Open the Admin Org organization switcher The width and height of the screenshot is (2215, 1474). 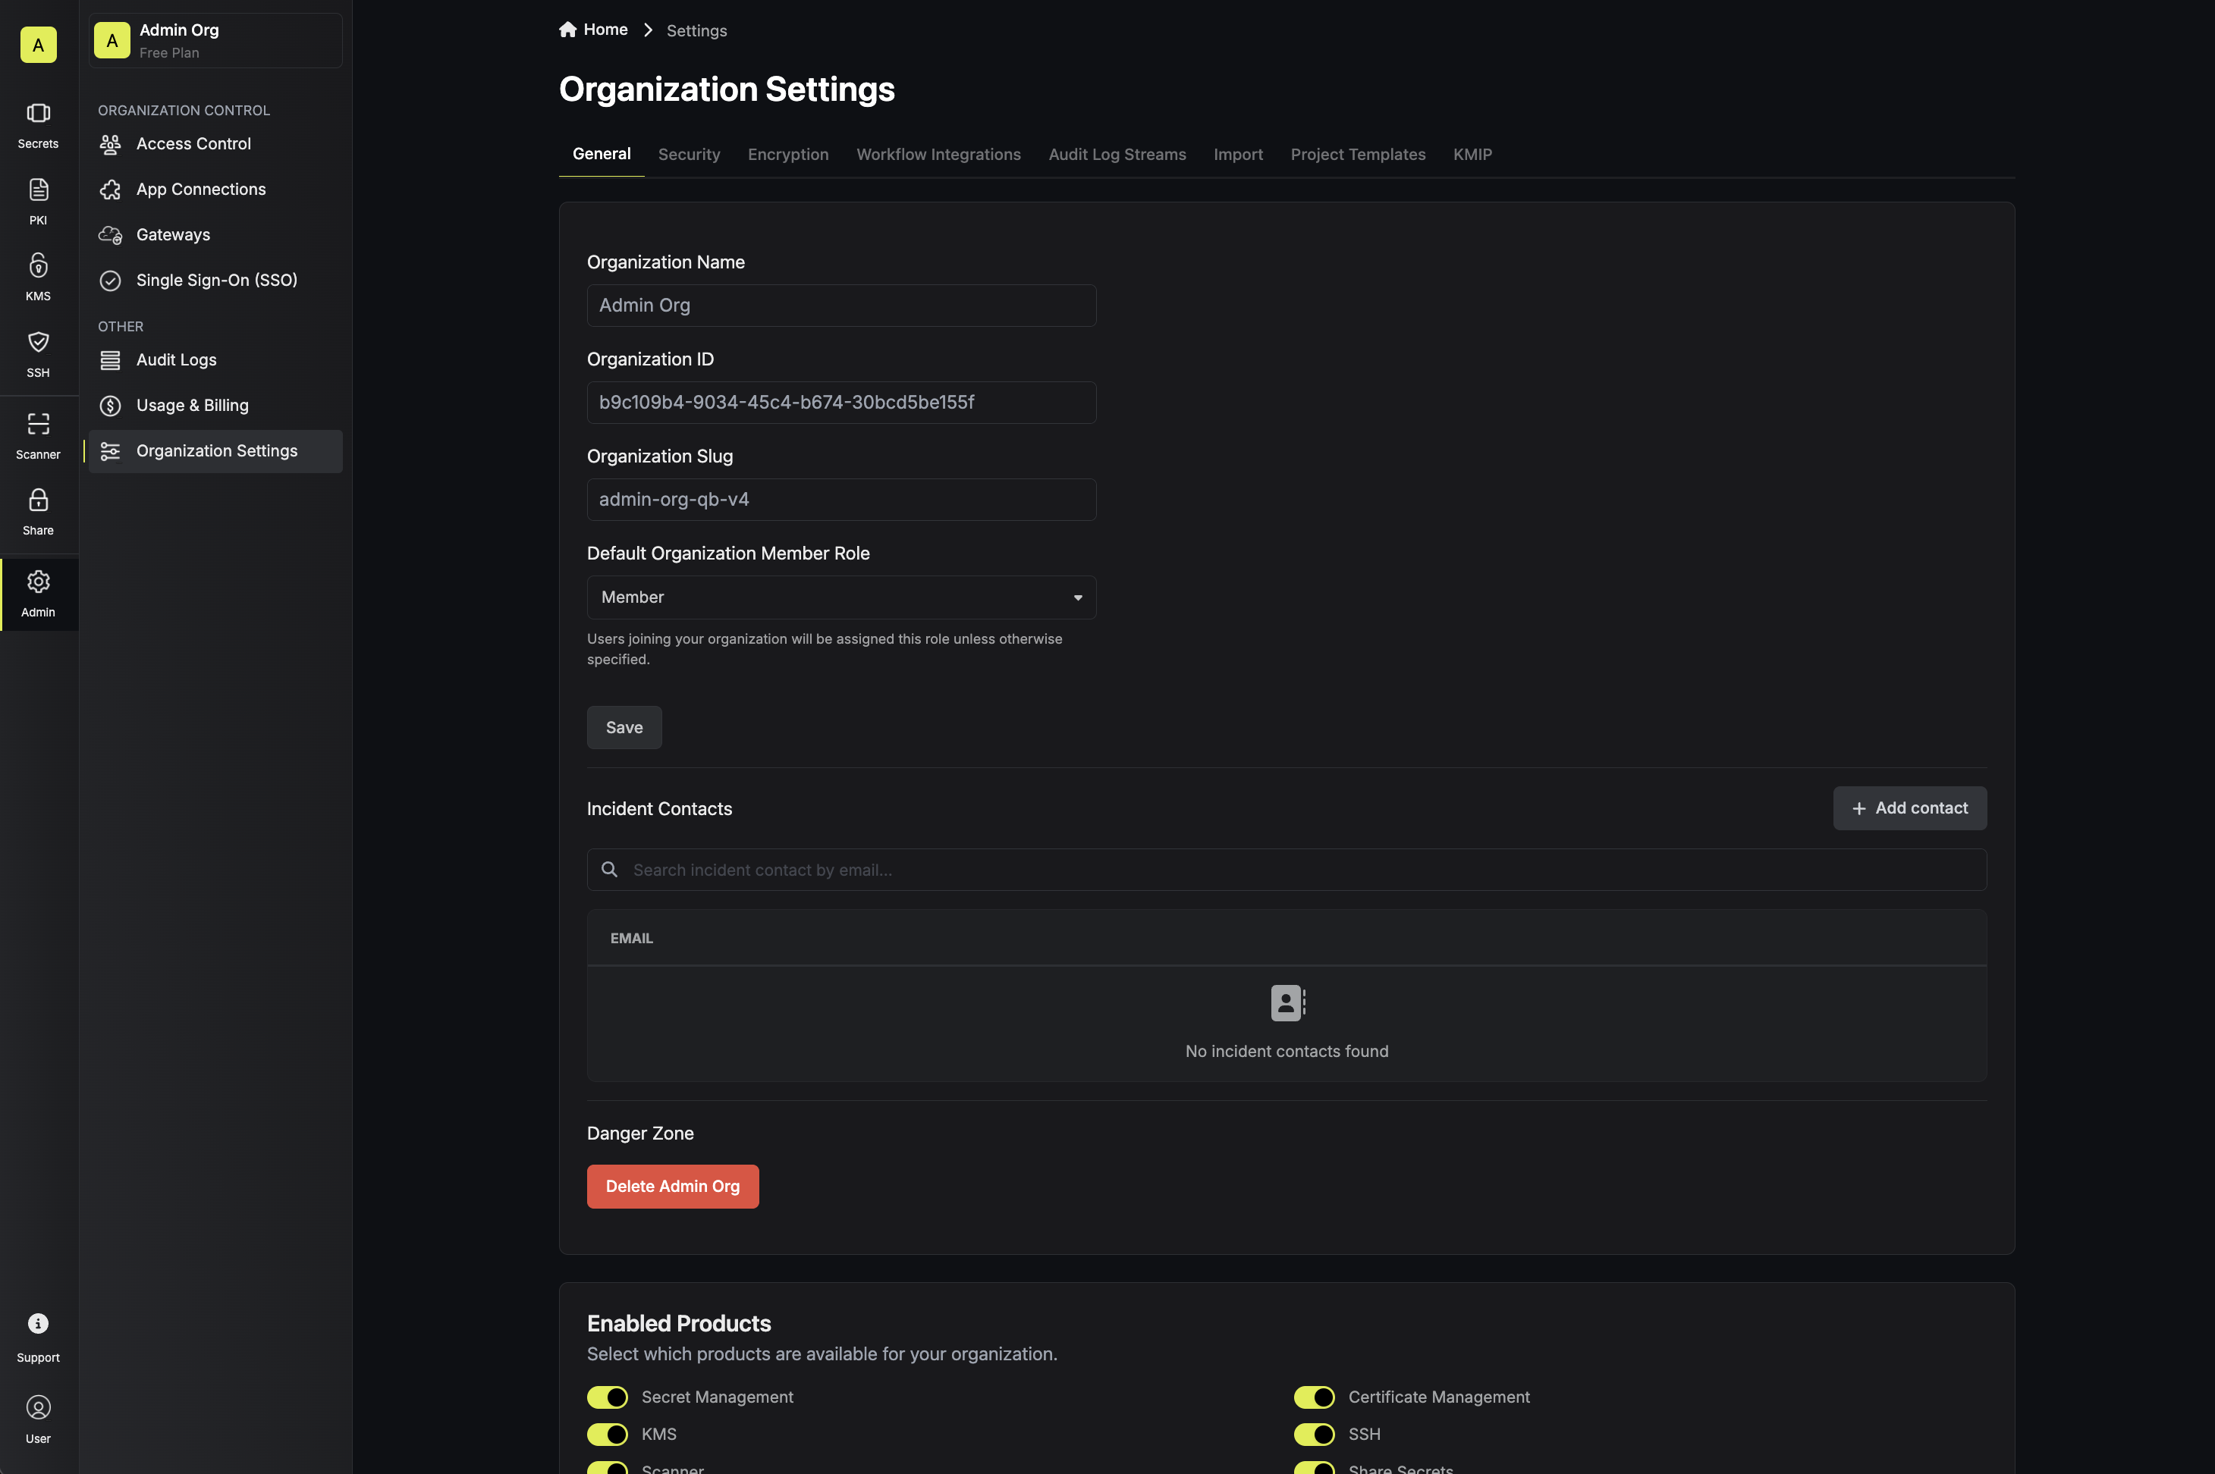pos(215,40)
